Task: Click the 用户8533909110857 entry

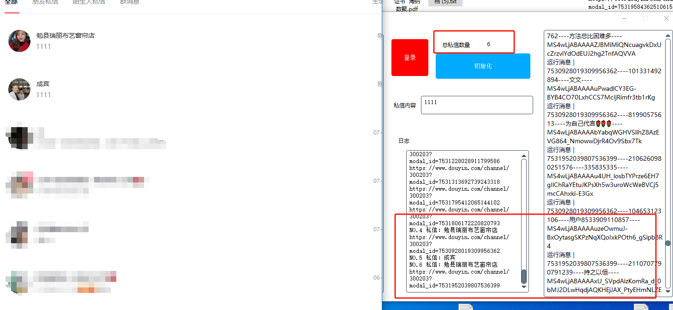Action: pos(593,220)
